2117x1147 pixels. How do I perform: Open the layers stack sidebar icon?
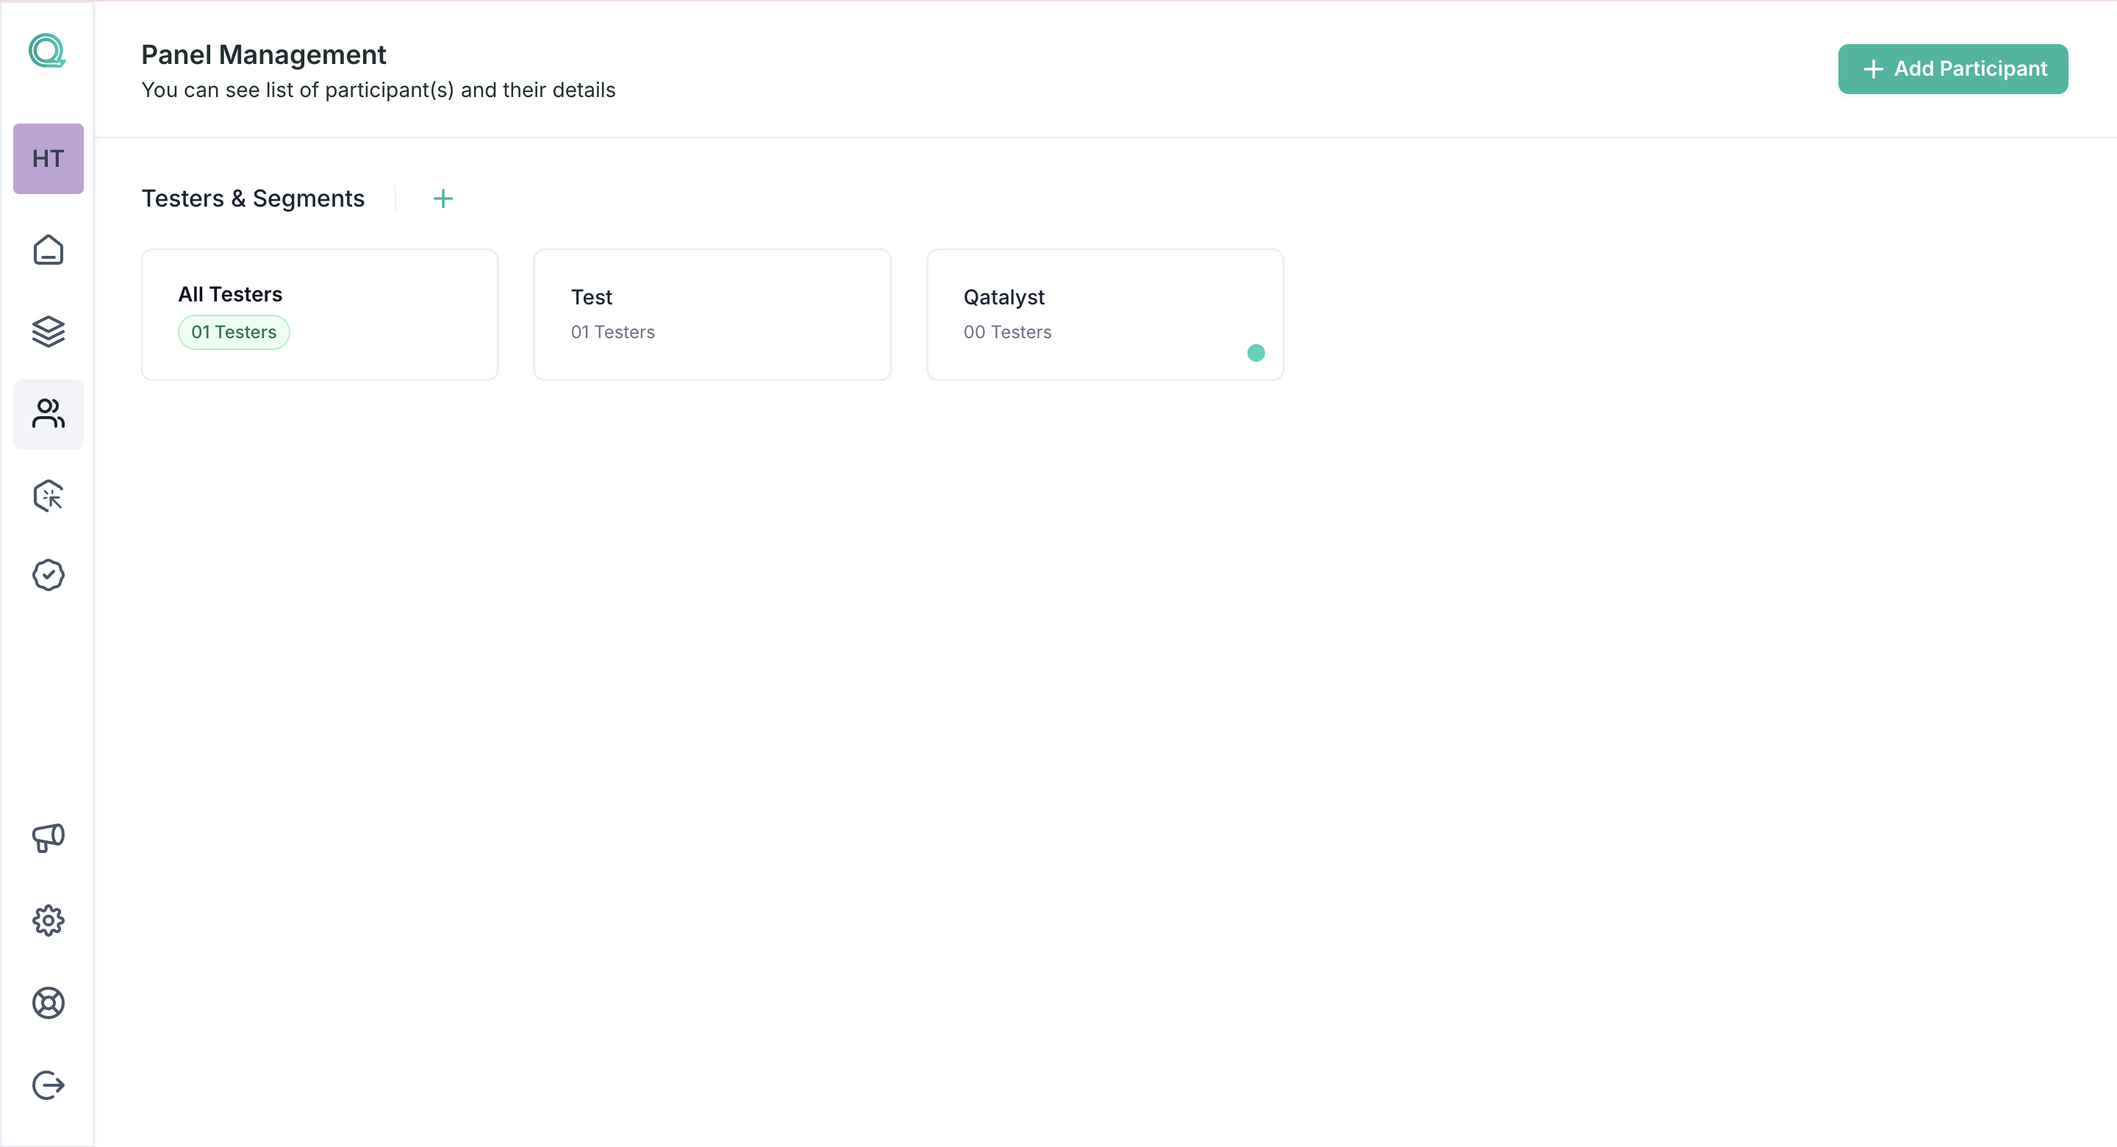48,332
